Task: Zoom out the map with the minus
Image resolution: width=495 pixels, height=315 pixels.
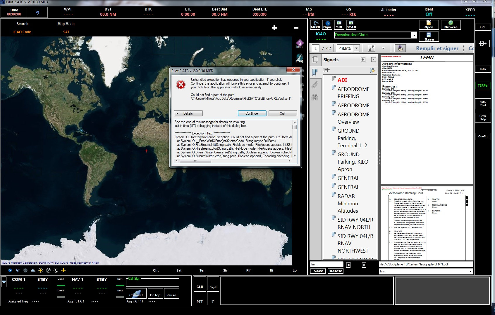Action: [296, 28]
